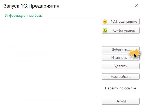Click the underlined go-to-link text
The height and width of the screenshot is (107, 142).
tap(121, 88)
